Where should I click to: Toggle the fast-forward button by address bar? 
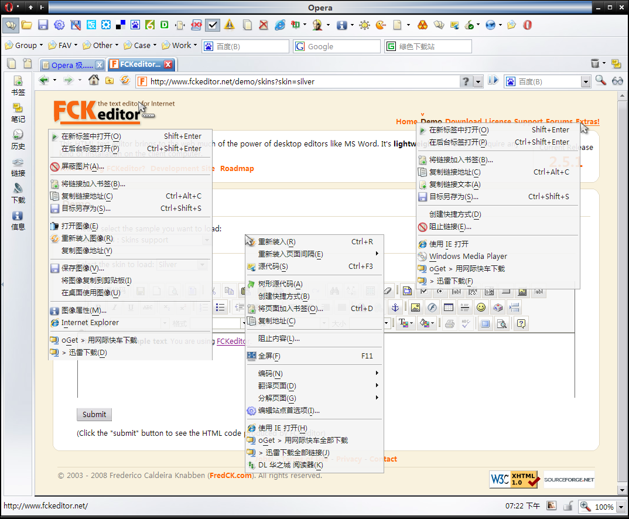(493, 81)
